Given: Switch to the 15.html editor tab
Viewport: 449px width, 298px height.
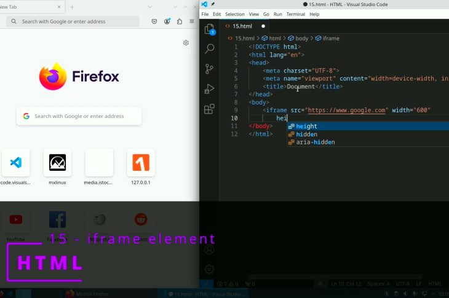Looking at the screenshot, I should click(242, 26).
